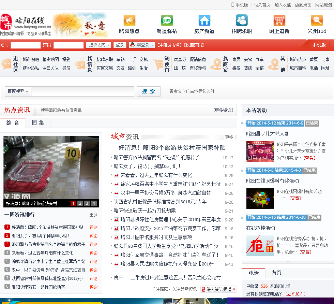Focus the Baidu search text box
This screenshot has width=334, height=304.
[82, 91]
